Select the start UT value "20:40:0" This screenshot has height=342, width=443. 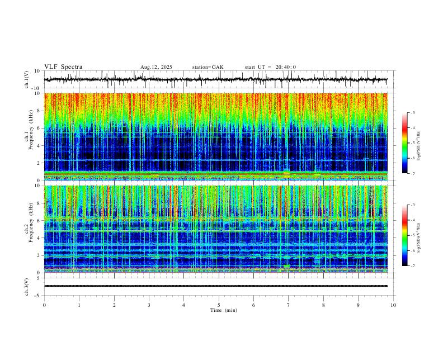click(286, 67)
